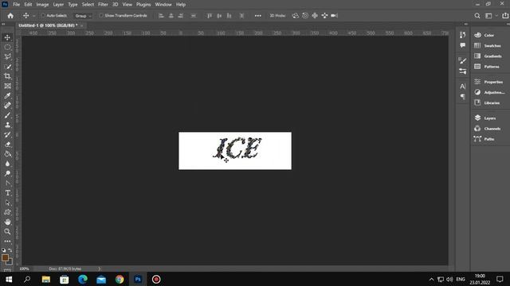The height and width of the screenshot is (286, 510).
Task: Select the History Brush tool
Action: tap(7, 134)
